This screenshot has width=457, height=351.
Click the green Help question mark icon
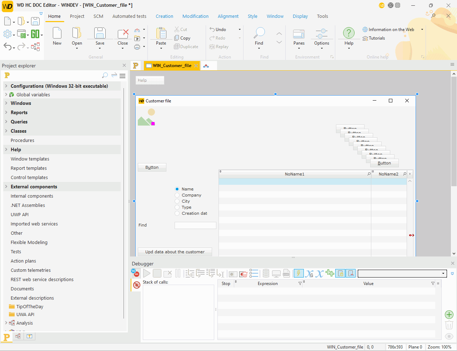[349, 33]
